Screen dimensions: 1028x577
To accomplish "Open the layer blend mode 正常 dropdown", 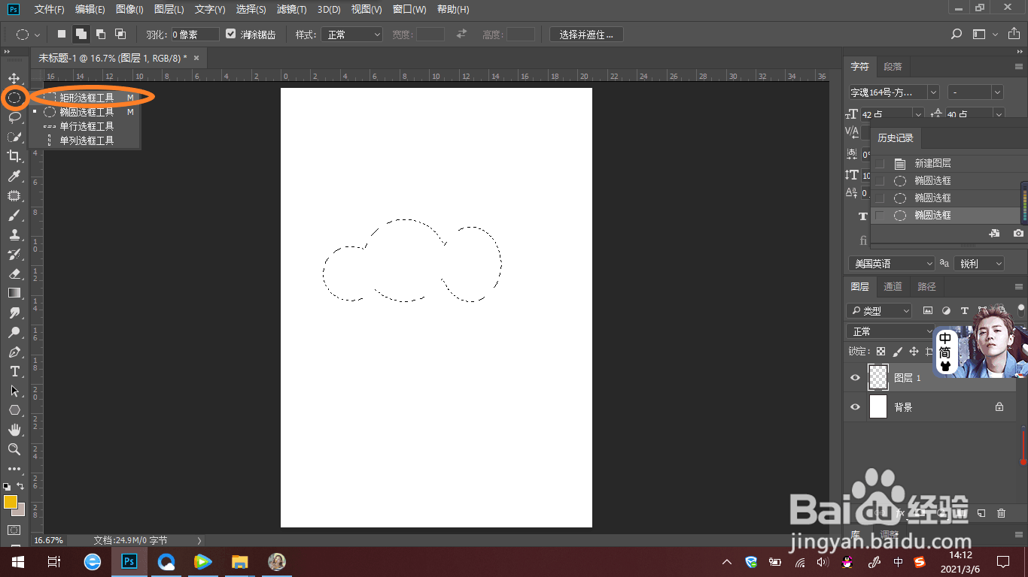I will [x=890, y=331].
